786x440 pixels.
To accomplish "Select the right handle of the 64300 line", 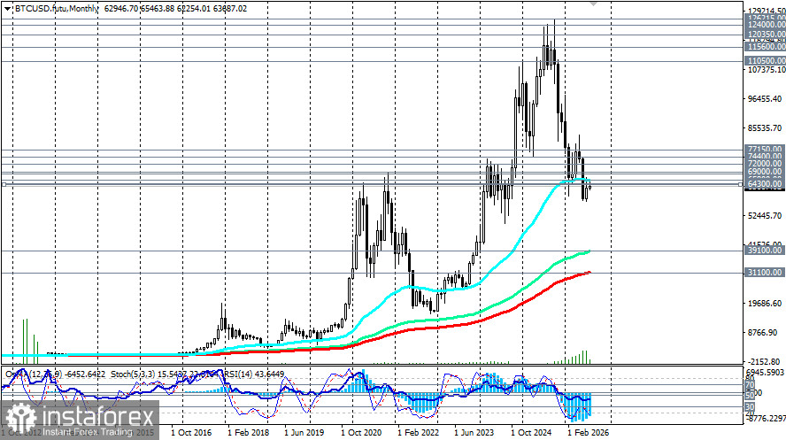I will [740, 184].
